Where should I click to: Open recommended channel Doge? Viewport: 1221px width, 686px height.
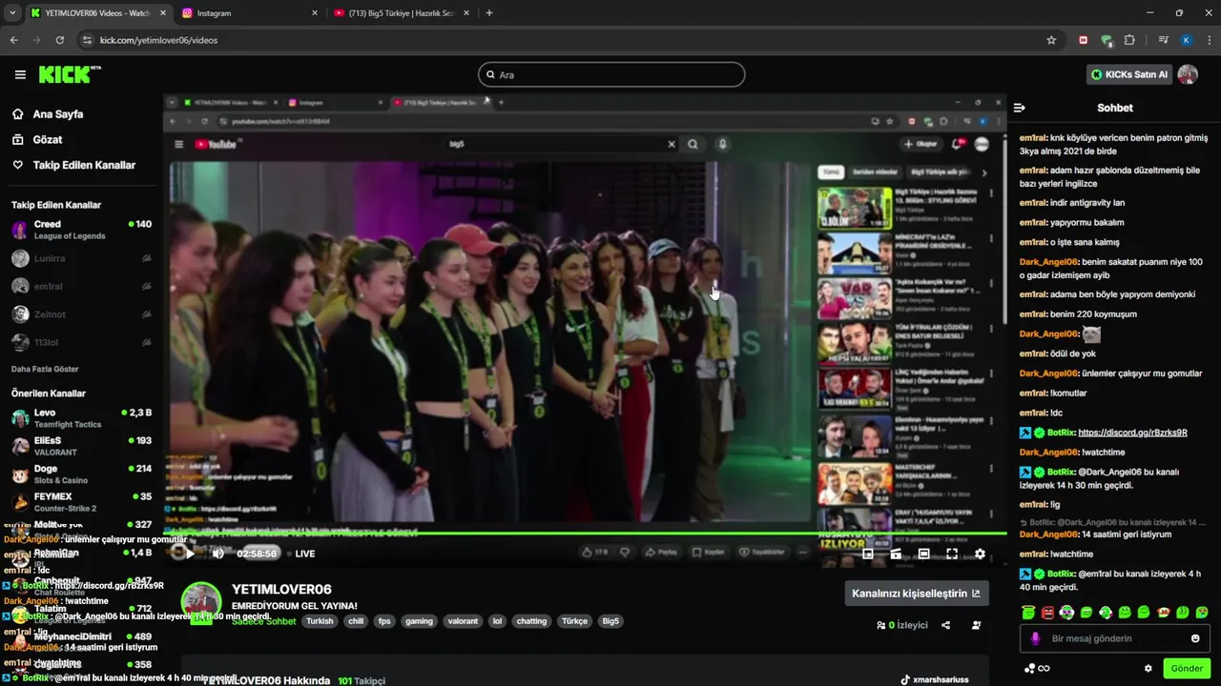tap(81, 474)
